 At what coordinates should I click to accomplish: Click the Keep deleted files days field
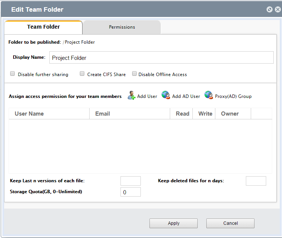pos(256,181)
